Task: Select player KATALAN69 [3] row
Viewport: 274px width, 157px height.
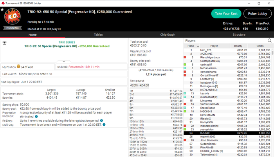Action: 227,90
